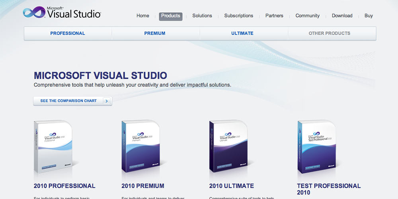Image resolution: width=398 pixels, height=199 pixels.
Task: Switch to the Premium tab
Action: coord(155,33)
